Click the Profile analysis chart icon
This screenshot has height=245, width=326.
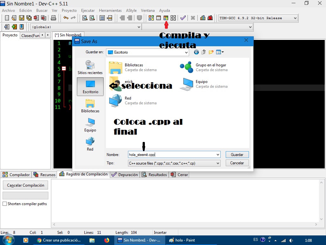pos(203,18)
